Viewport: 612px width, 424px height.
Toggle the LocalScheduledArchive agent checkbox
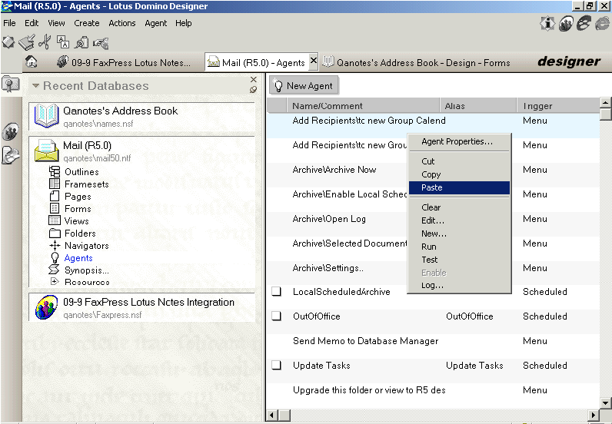pos(277,292)
